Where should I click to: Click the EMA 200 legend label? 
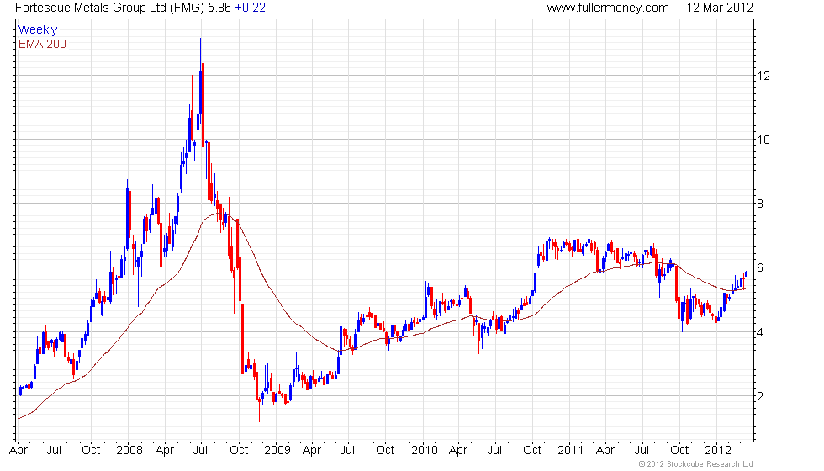coord(43,44)
